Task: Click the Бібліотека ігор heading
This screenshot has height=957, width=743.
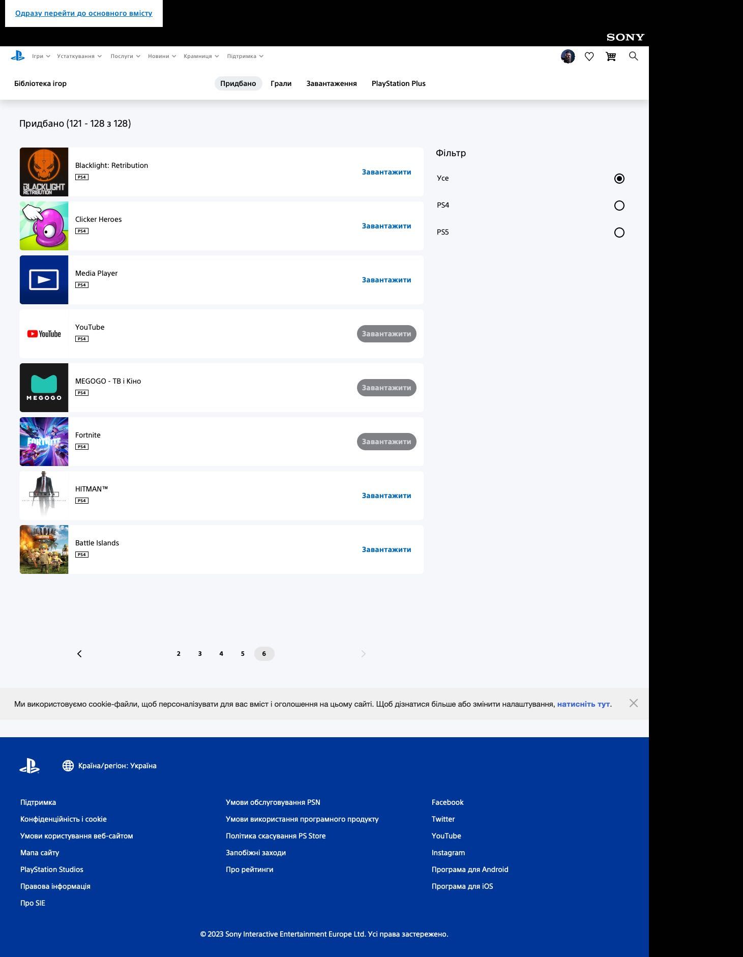Action: click(x=40, y=83)
